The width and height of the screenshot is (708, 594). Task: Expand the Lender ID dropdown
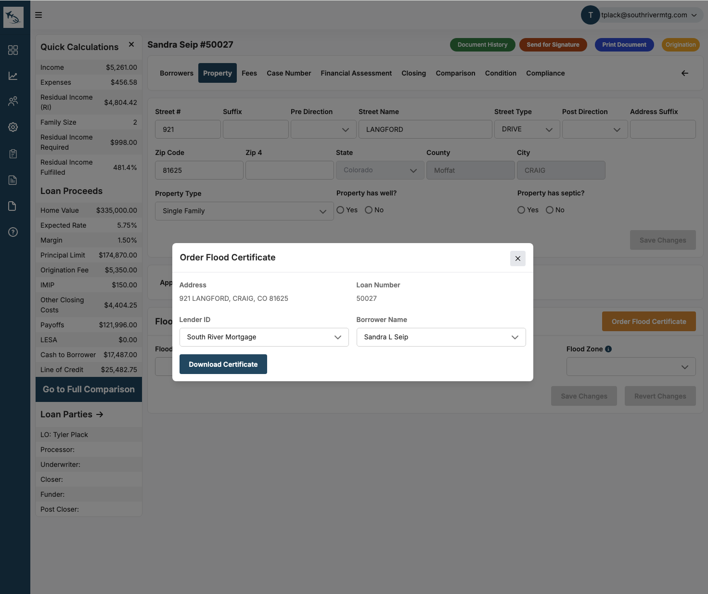[x=264, y=337]
